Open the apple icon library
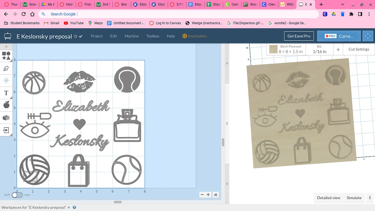This screenshot has height=211, width=375. pyautogui.click(x=6, y=105)
